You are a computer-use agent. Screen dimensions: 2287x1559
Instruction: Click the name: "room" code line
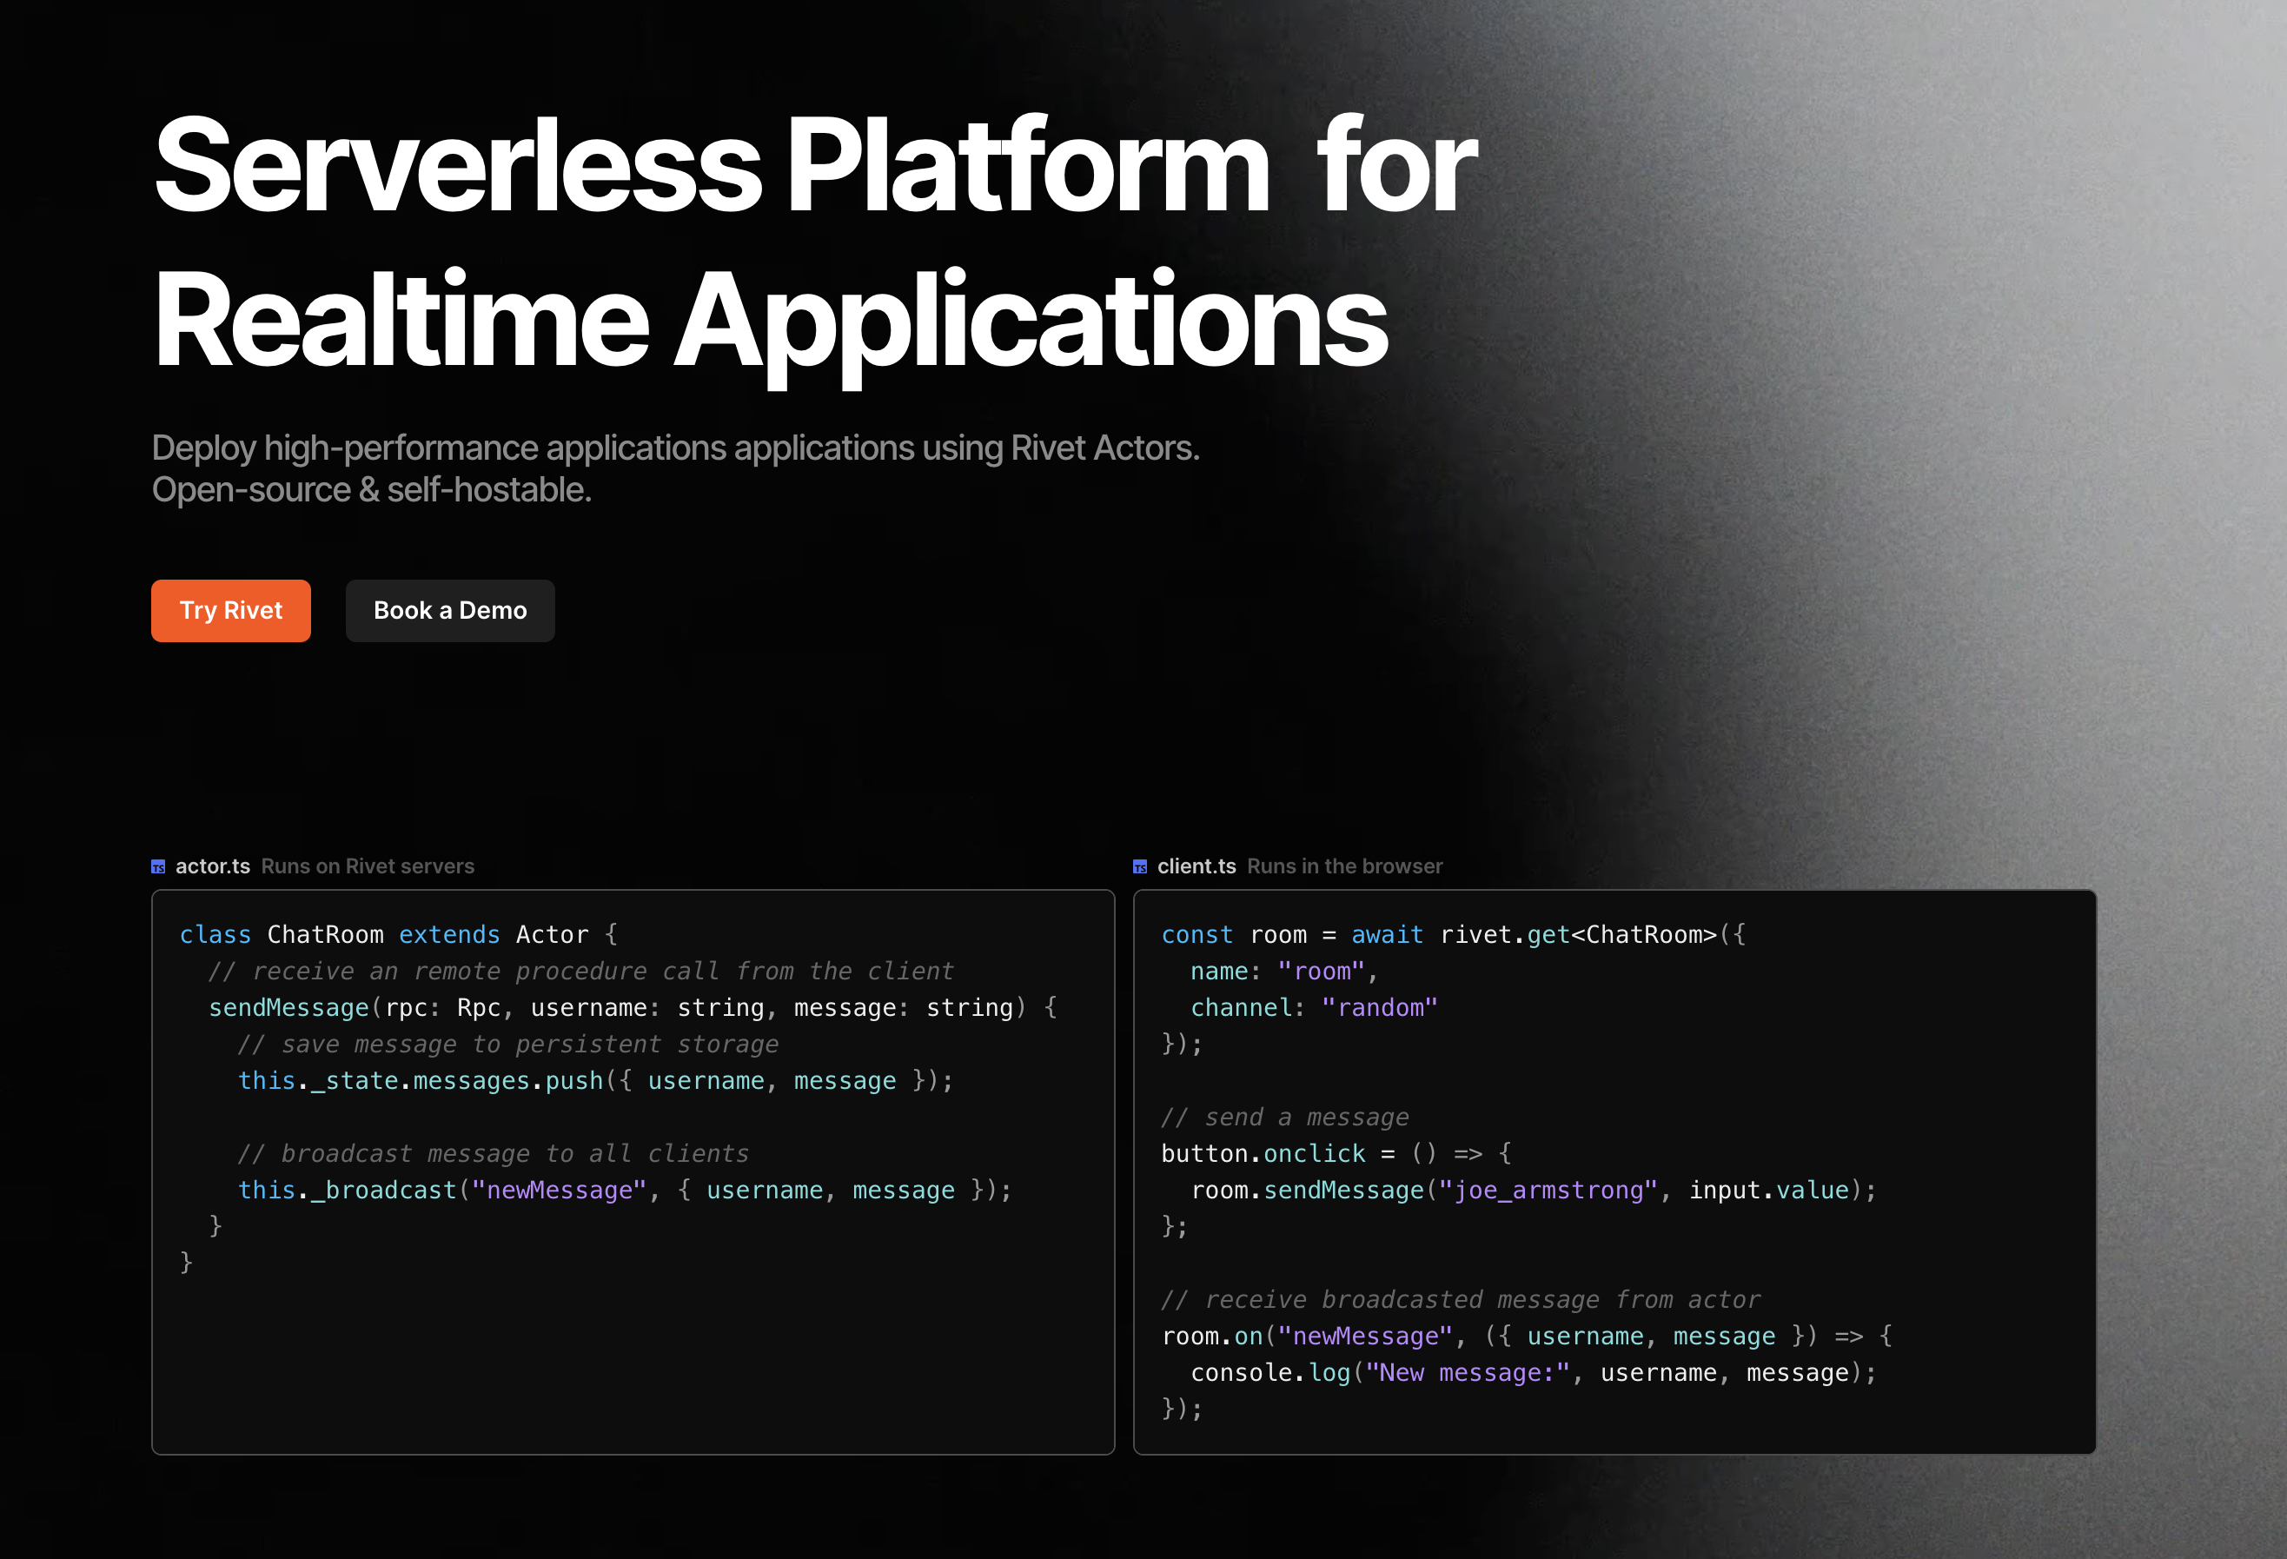(x=1284, y=972)
